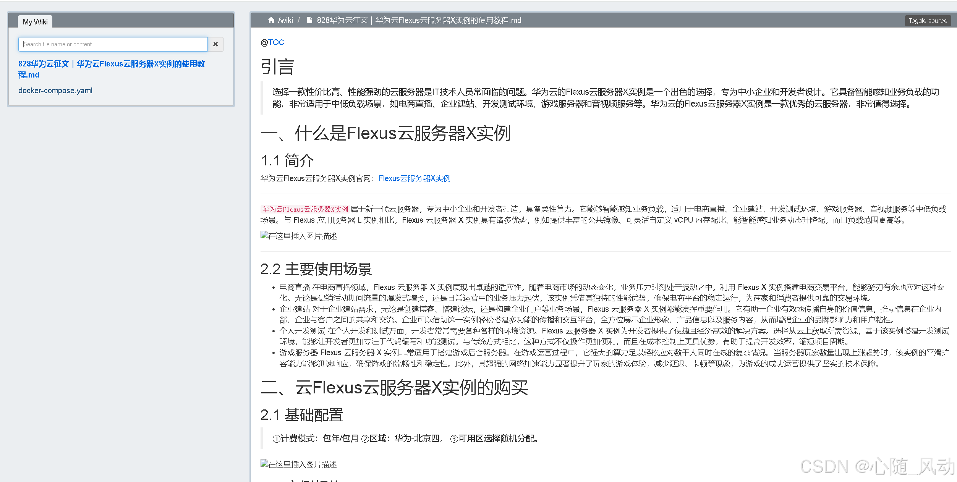Focus the search file name input
This screenshot has height=482, width=957.
coord(113,44)
